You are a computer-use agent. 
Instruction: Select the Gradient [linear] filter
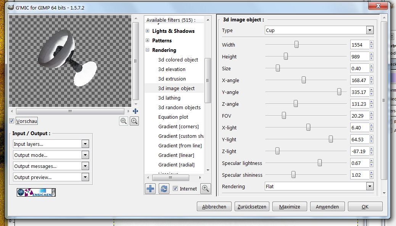coord(176,155)
